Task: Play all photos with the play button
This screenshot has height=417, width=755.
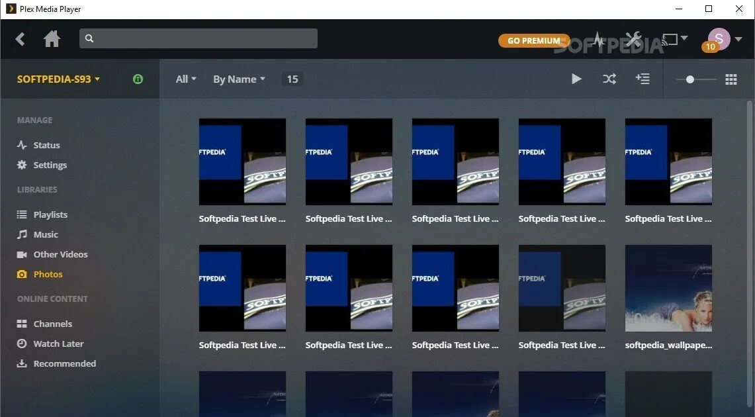Action: point(576,79)
